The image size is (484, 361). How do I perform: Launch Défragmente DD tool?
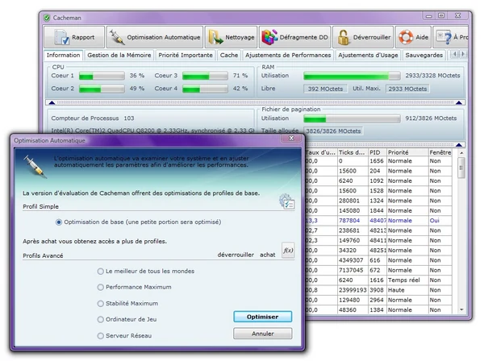pyautogui.click(x=294, y=37)
